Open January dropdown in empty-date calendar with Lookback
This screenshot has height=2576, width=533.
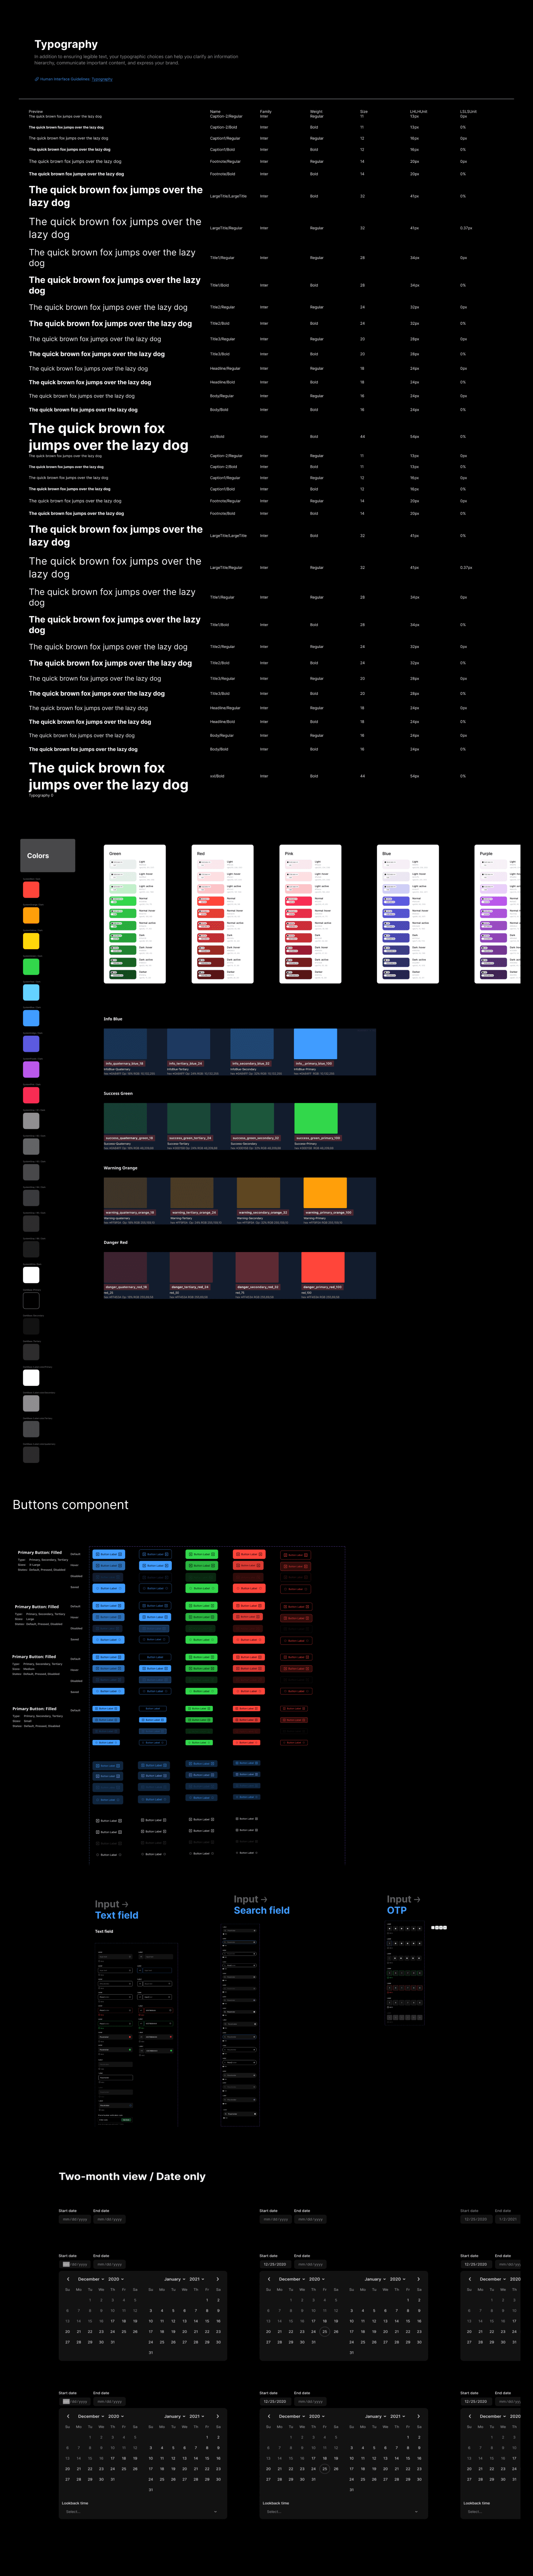[174, 2416]
